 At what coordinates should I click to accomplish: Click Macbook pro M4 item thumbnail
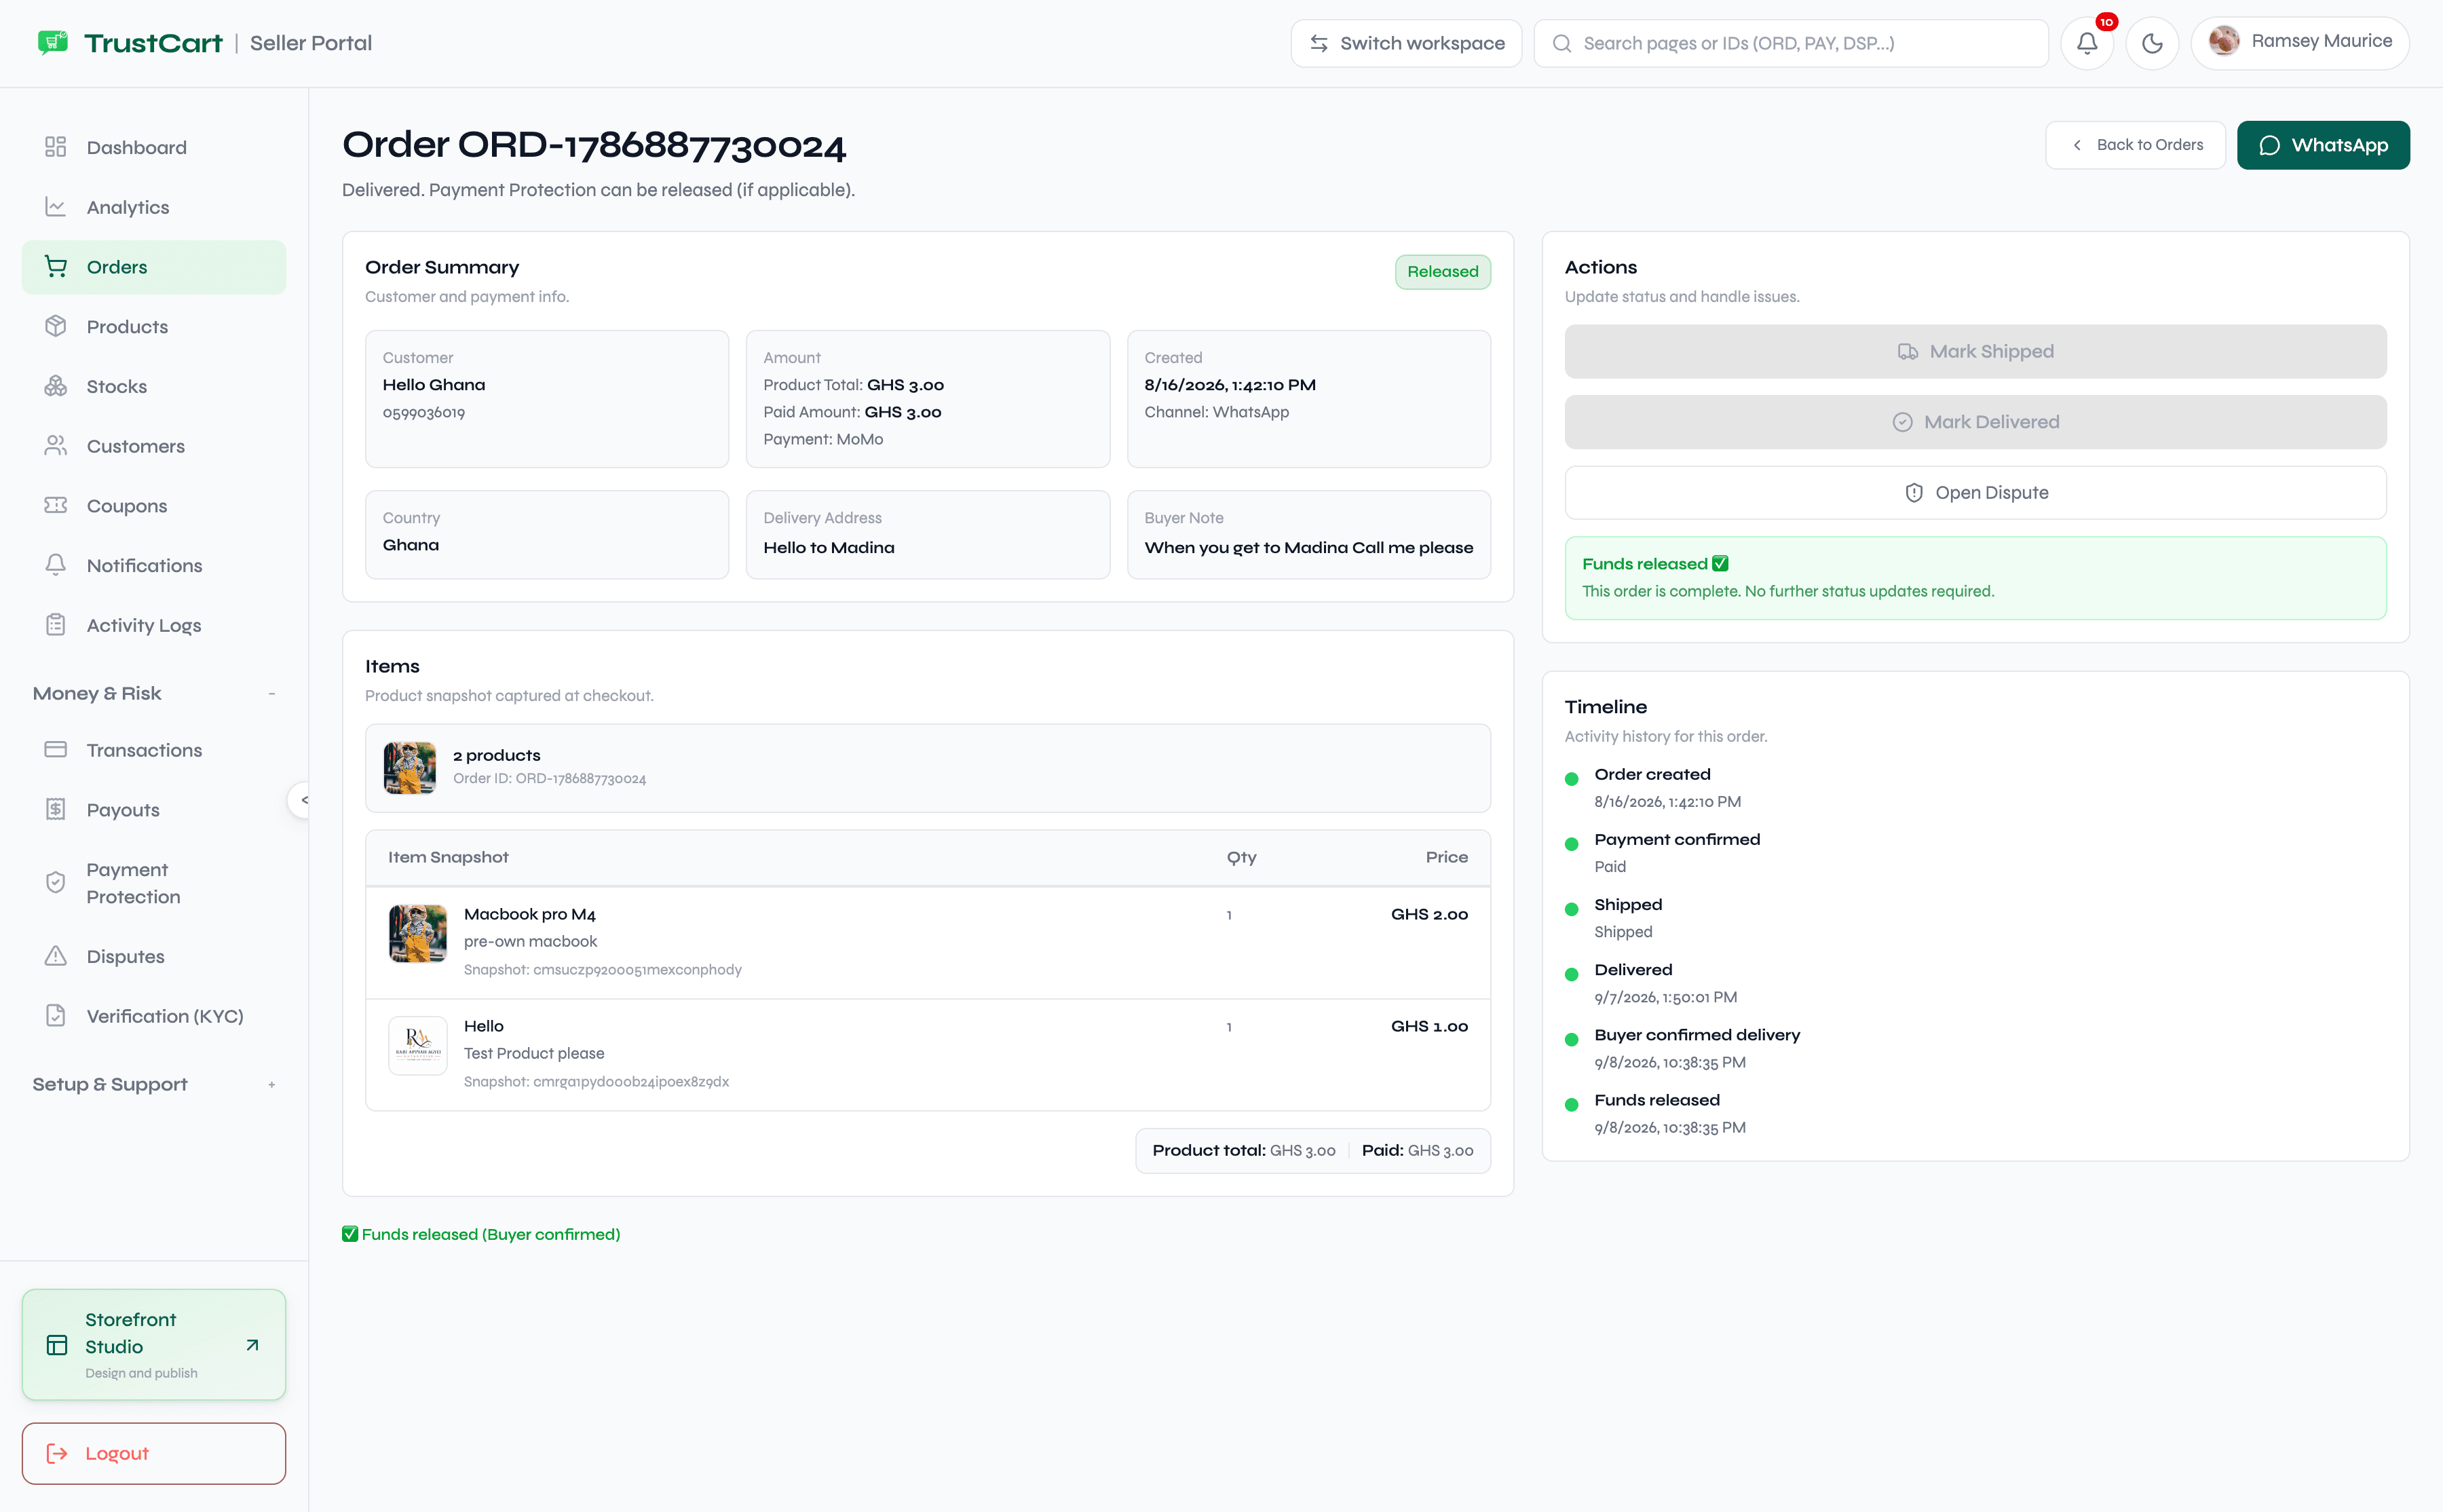tap(418, 933)
